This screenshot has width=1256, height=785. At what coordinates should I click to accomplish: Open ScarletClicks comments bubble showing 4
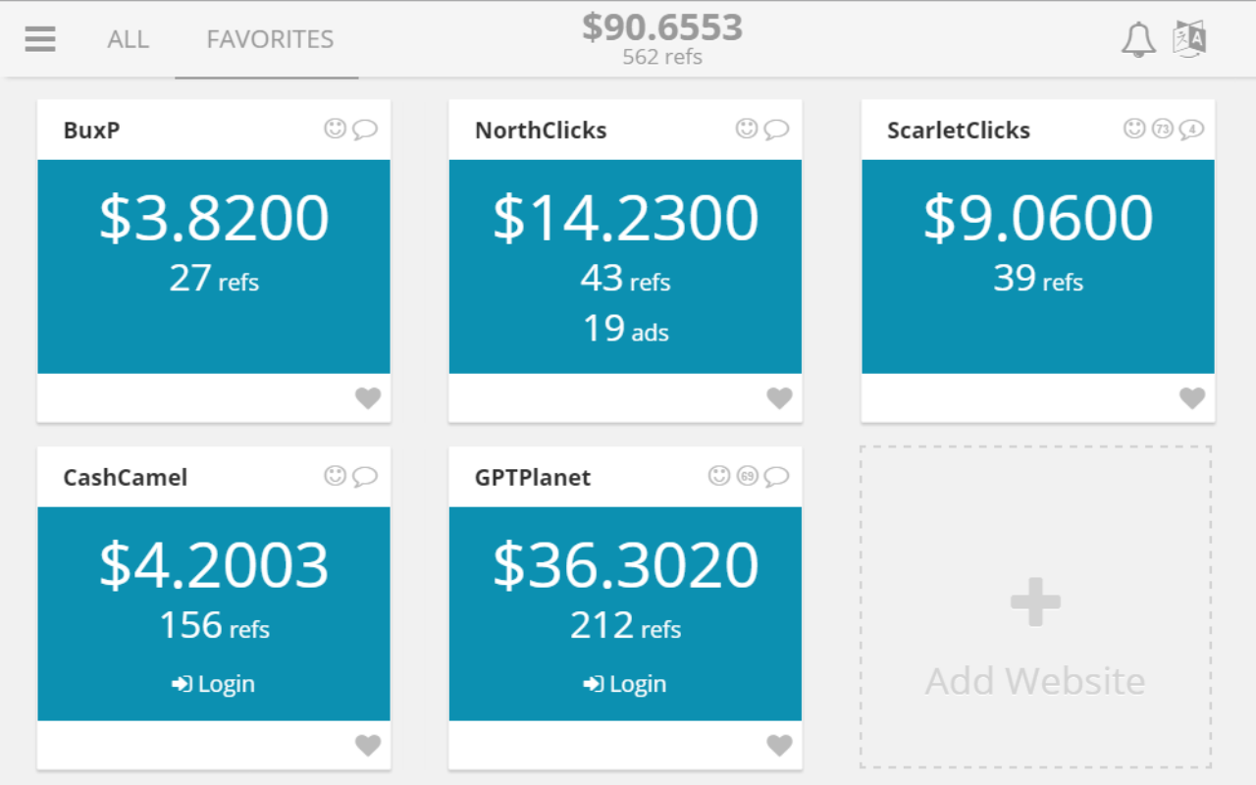tap(1191, 129)
